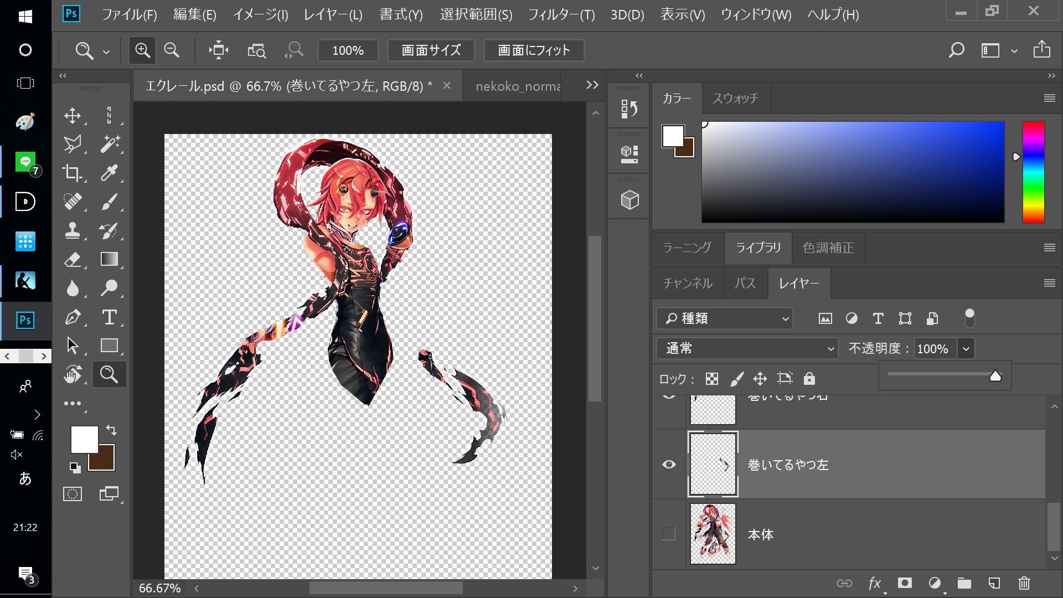Select the Clone Stamp tool
The width and height of the screenshot is (1063, 598).
pos(73,231)
